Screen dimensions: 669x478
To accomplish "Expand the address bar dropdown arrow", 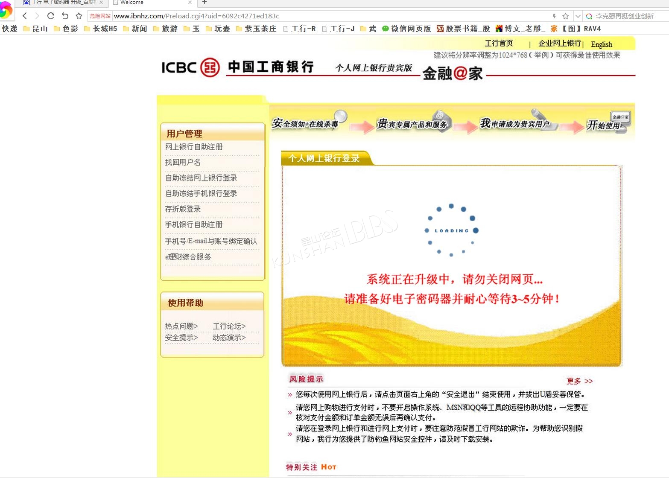I will coord(578,16).
